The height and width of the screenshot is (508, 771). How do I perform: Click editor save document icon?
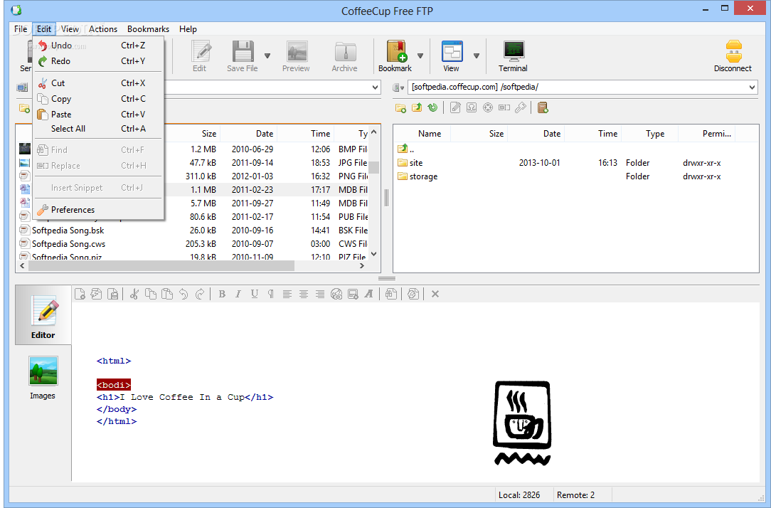tap(113, 294)
